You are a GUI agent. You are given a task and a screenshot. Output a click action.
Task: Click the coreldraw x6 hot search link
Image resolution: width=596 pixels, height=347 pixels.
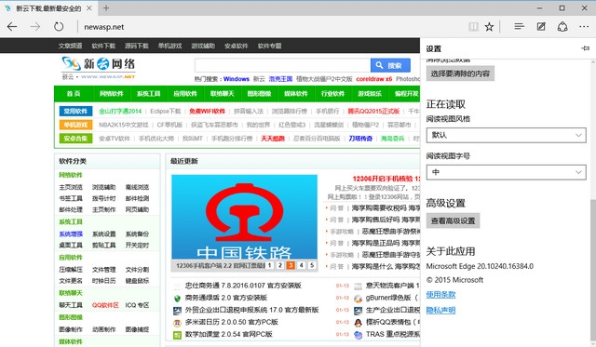pos(374,79)
